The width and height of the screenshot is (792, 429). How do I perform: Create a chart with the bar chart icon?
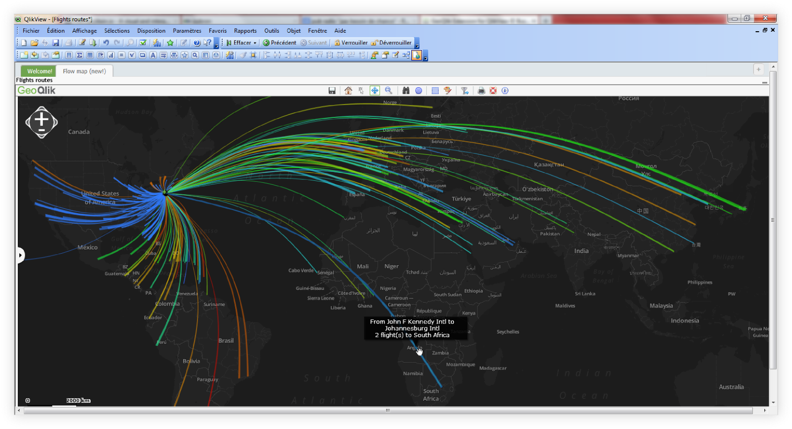tap(111, 55)
